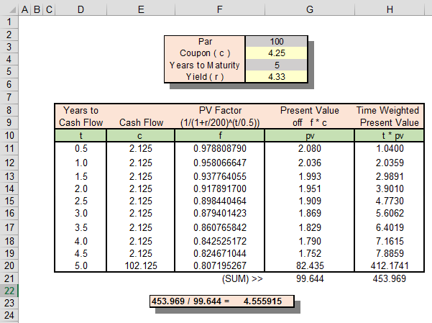This screenshot has height=323, width=432.
Task: Click present value 1.993
Action: [x=310, y=176]
